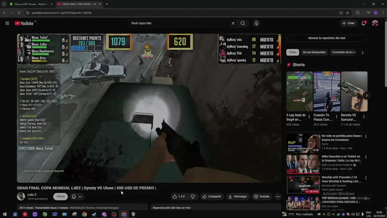The height and width of the screenshot is (218, 387).
Task: Install or cast icon in address bar
Action: tap(341, 13)
